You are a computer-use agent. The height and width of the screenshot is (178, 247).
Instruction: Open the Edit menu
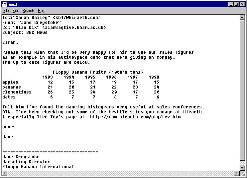pos(16,11)
